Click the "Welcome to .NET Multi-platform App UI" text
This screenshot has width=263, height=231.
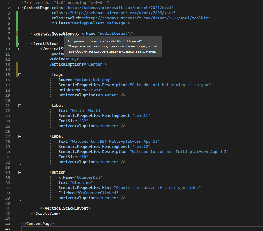coord(115,142)
